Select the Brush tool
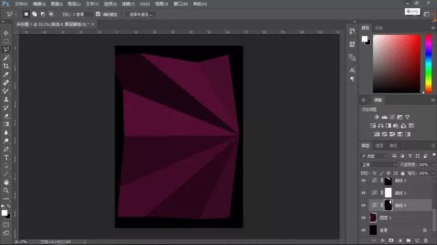Viewport: 437px width, 245px height. point(6,91)
